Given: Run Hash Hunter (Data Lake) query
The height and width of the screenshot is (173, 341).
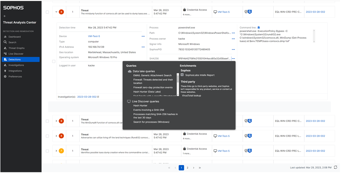Looking at the screenshot, I should point(147,92).
